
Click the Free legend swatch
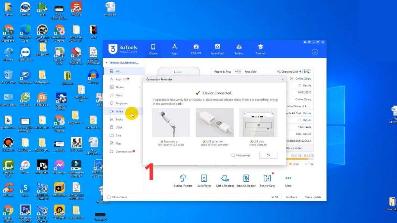pyautogui.click(x=307, y=164)
